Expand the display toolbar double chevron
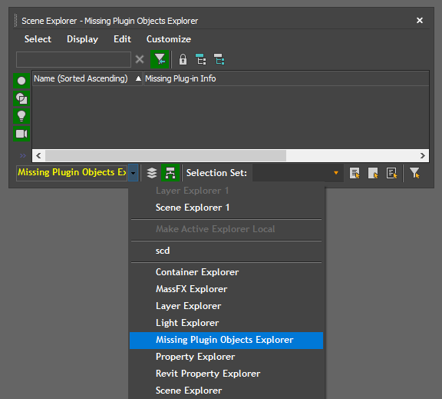 [22, 155]
